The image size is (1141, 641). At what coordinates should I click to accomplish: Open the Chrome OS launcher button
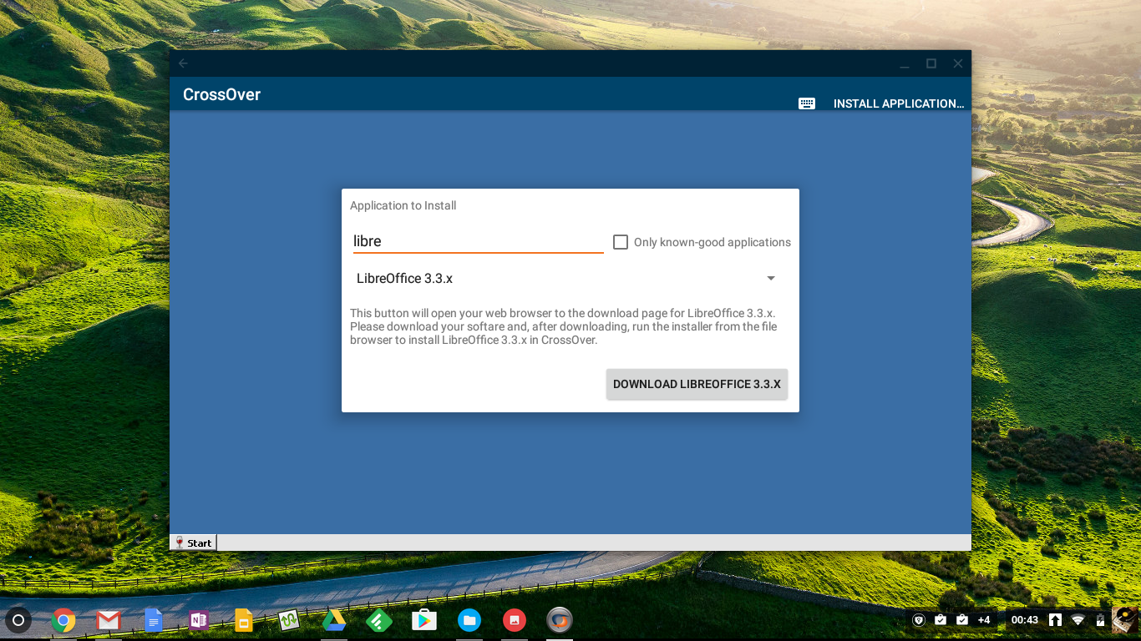[x=18, y=620]
